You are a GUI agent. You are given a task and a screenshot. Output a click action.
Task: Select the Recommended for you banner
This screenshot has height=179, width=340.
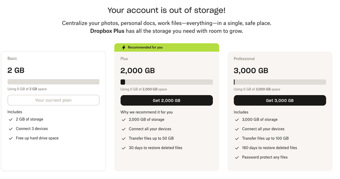[x=166, y=47]
